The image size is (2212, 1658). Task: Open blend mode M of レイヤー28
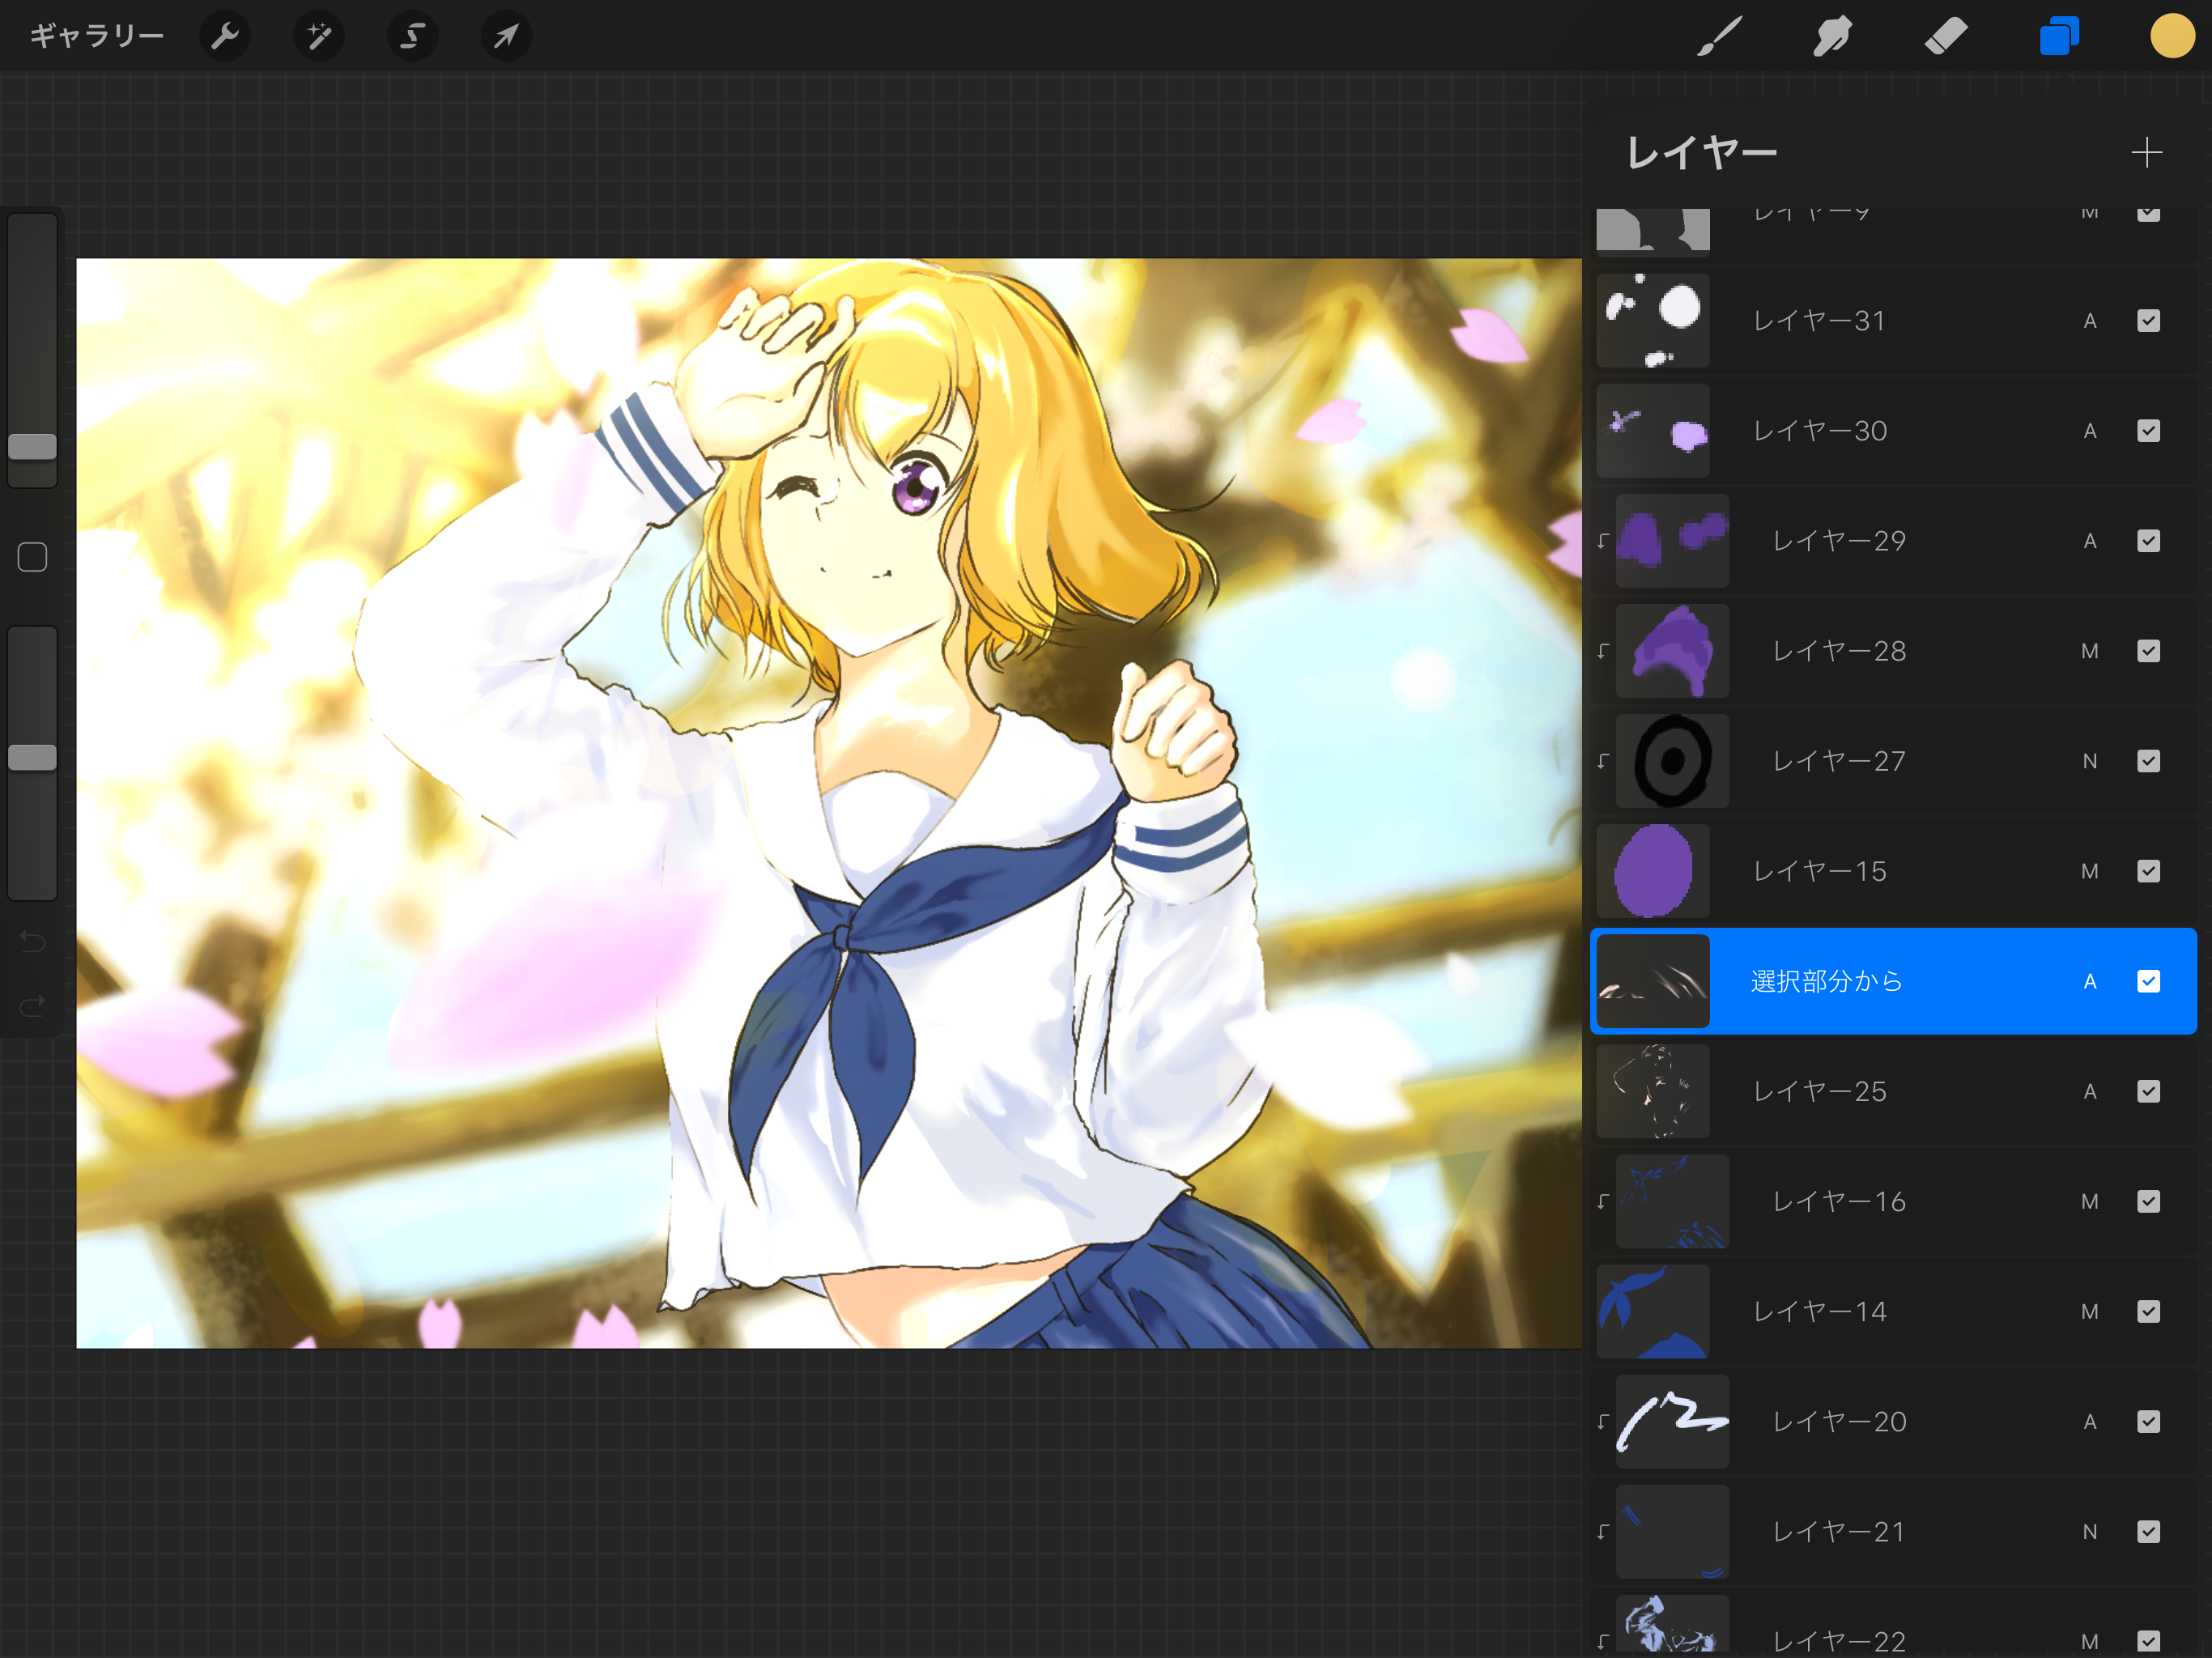click(x=2089, y=651)
